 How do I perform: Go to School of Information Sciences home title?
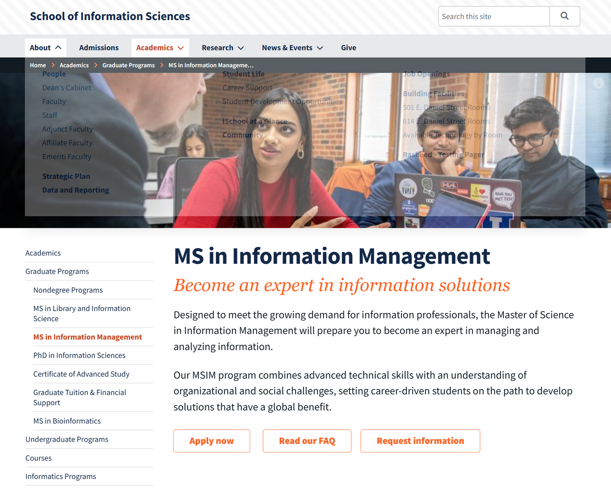tap(110, 16)
